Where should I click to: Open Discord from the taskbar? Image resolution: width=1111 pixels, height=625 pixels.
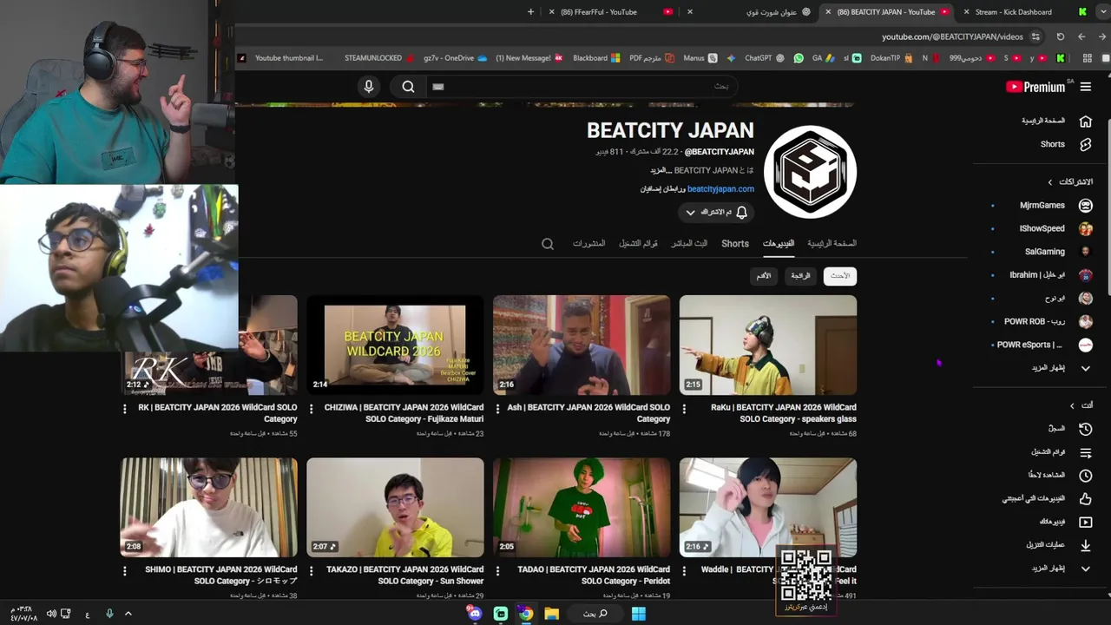point(475,614)
